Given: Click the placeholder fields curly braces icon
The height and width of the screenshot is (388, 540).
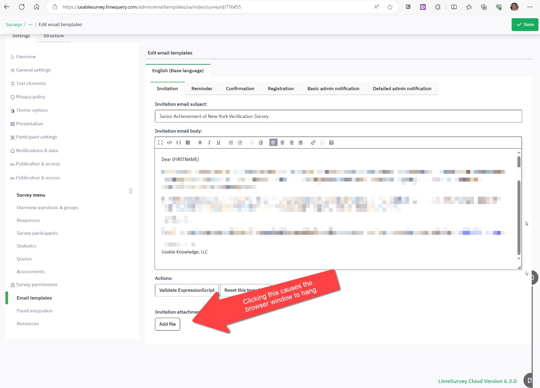Looking at the screenshot, I should (x=179, y=142).
